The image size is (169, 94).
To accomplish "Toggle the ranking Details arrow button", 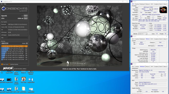I will point(27,43).
